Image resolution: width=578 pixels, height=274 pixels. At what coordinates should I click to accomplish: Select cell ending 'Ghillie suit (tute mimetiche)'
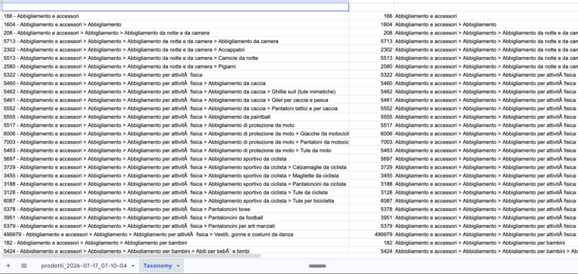175,92
